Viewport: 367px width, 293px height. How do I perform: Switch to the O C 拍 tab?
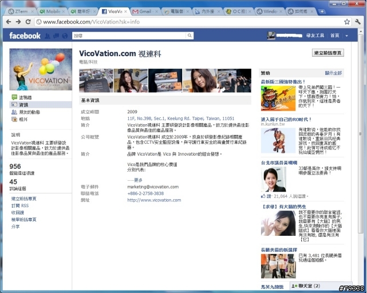238,11
